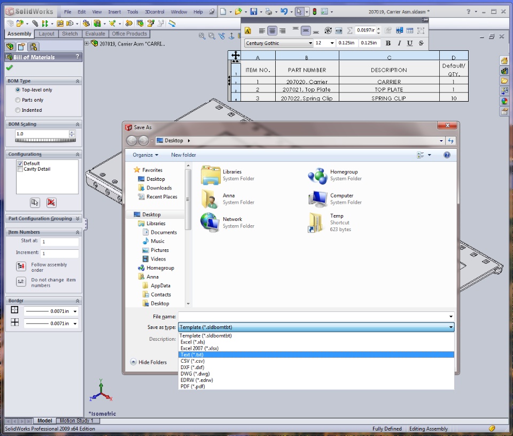Click the grid border icon
The height and width of the screenshot is (436, 513).
coord(14,323)
